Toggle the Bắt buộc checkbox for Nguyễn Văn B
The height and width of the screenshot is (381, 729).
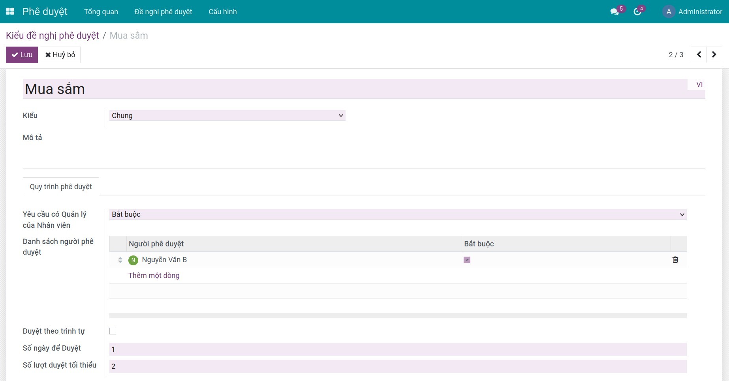tap(467, 260)
